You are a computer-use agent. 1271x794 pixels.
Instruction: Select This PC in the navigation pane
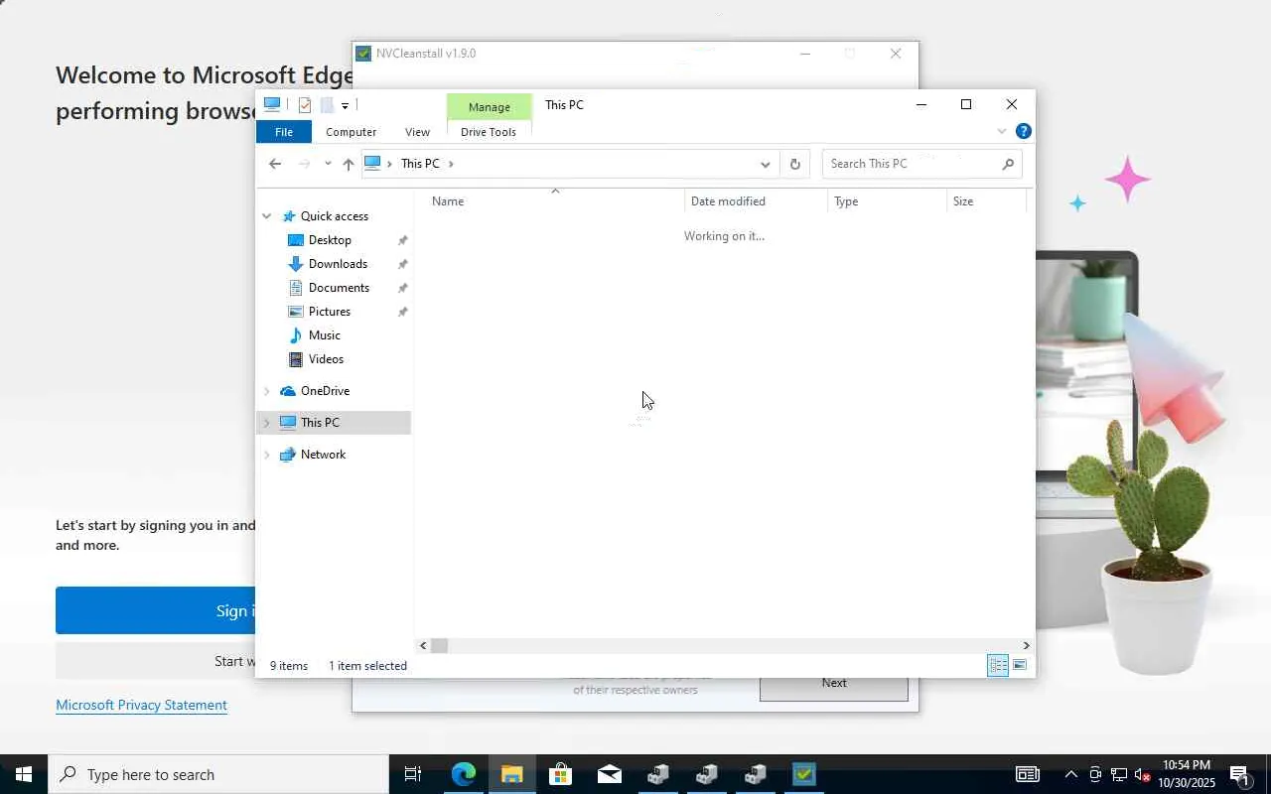click(320, 423)
